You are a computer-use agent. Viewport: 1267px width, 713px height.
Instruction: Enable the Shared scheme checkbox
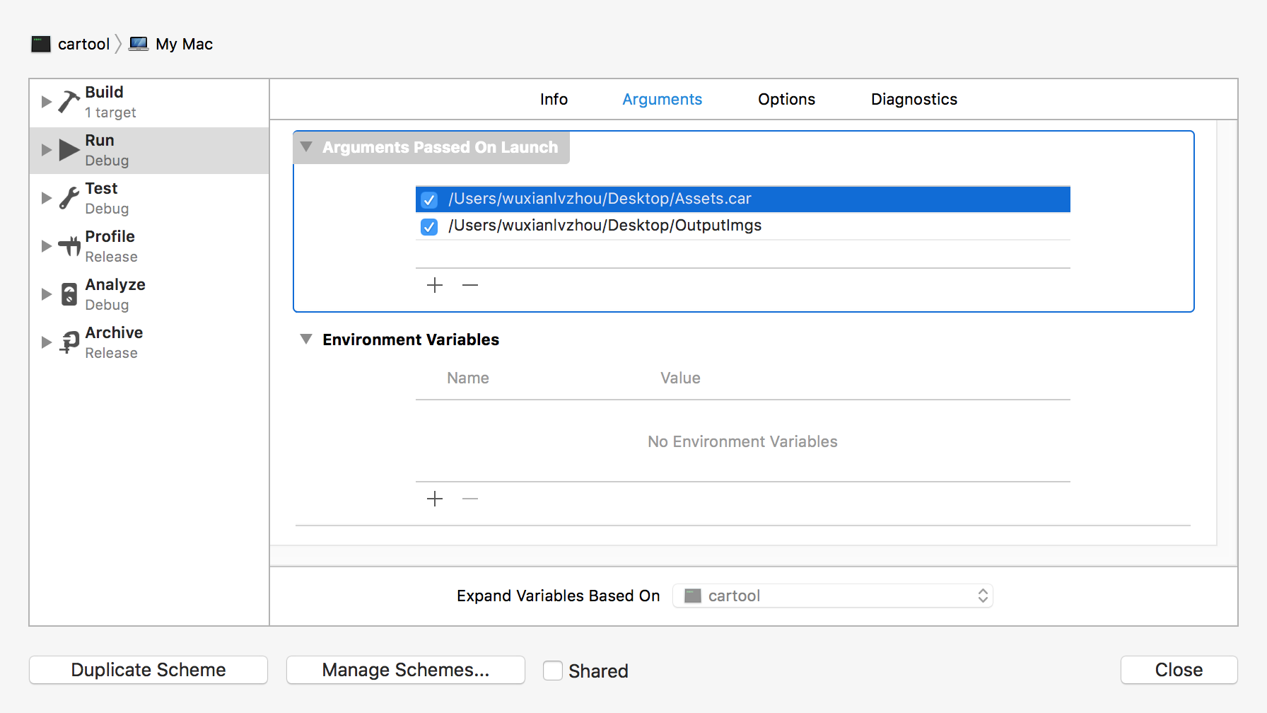click(553, 671)
